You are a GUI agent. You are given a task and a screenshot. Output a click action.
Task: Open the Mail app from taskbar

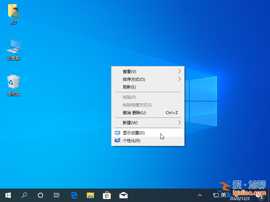pos(123,195)
